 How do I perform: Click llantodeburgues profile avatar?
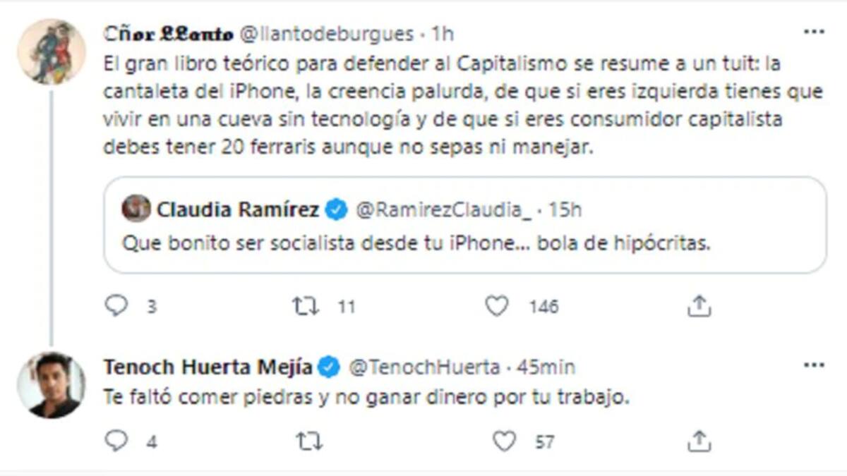51,51
